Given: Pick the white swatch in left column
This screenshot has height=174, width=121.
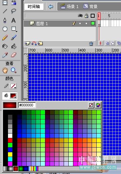Looking at the screenshot, I should coord(10,136).
